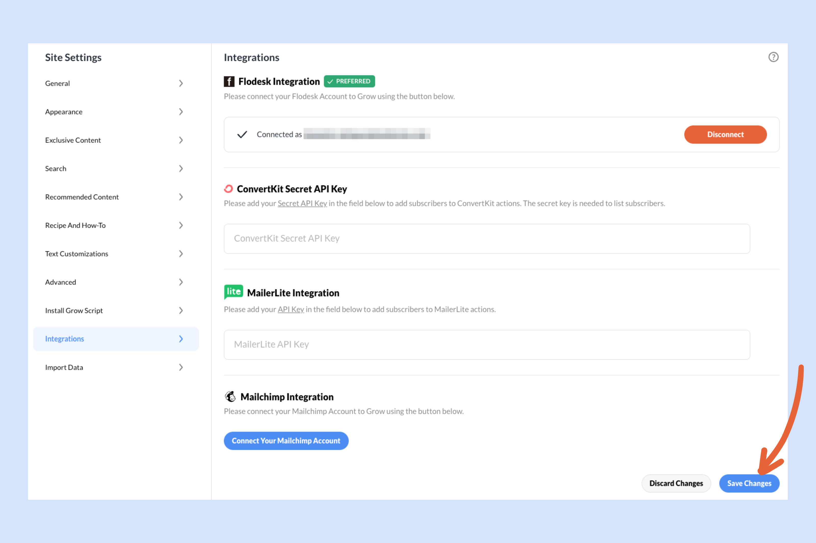Expand the Appearance chevron

tap(181, 112)
